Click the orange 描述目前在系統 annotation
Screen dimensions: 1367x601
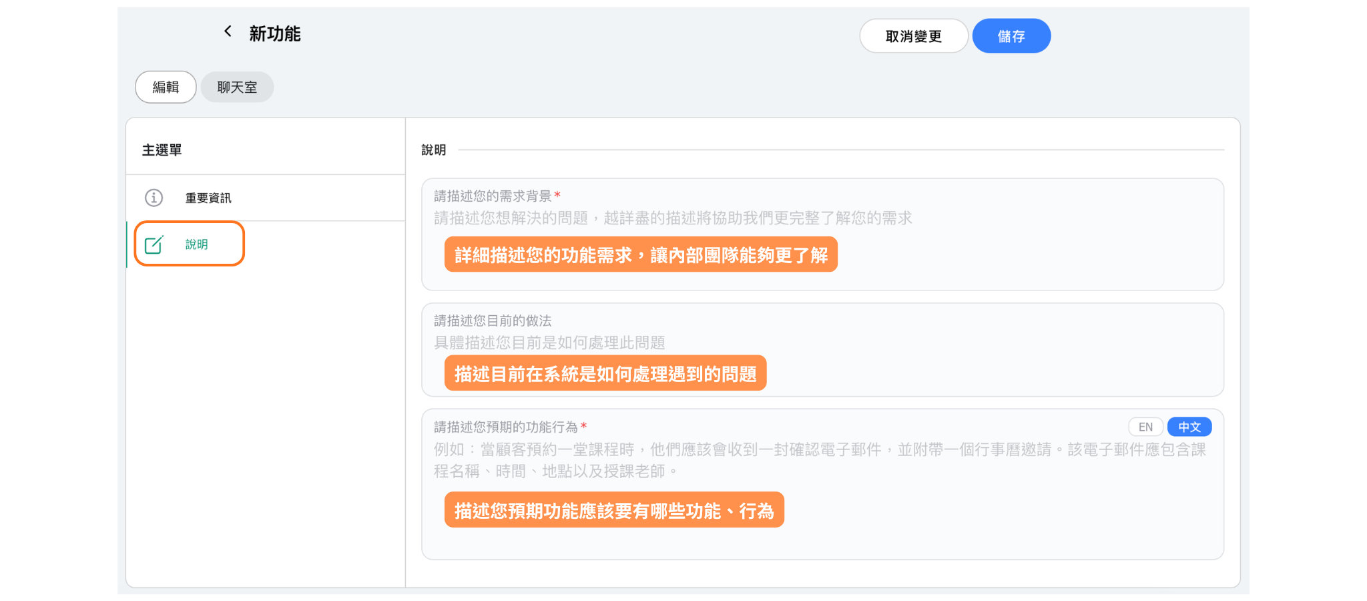tap(605, 374)
